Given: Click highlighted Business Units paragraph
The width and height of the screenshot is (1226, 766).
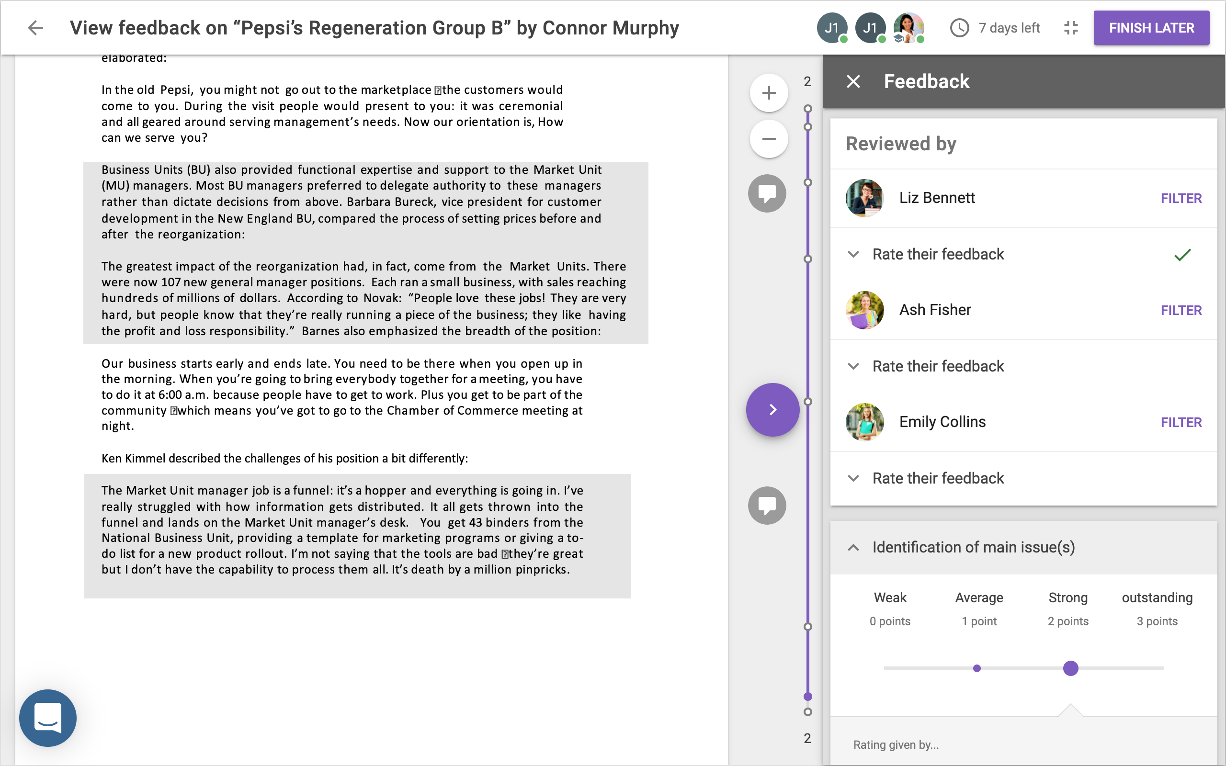Looking at the screenshot, I should pos(365,252).
